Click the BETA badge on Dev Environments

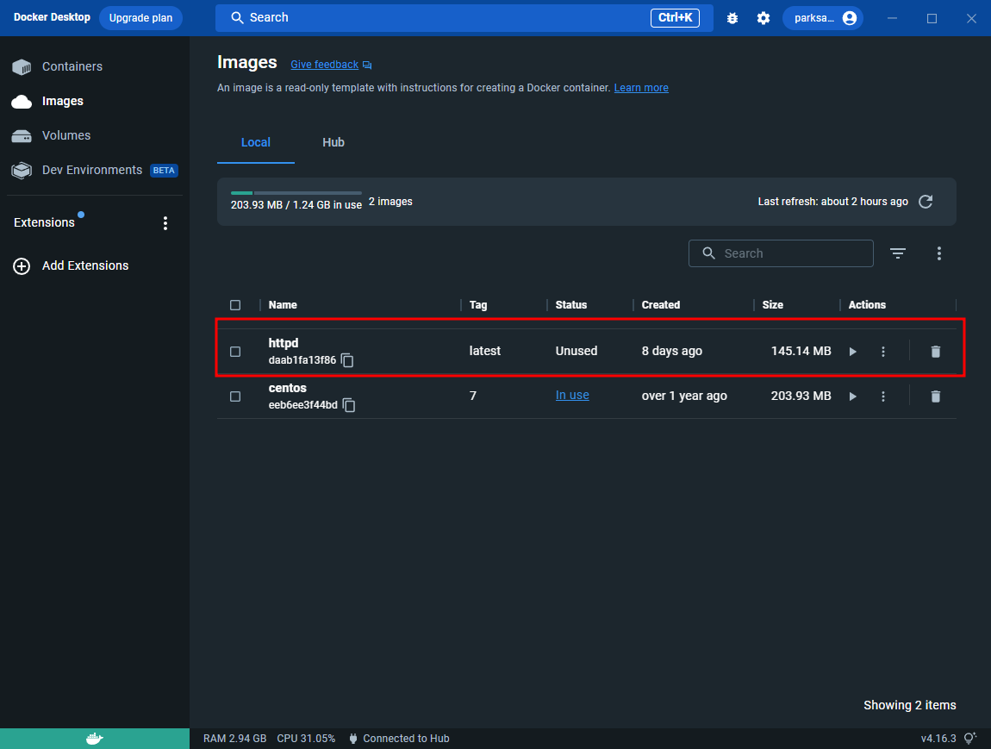(x=164, y=171)
